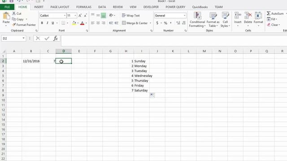Confirm entry with checkmark button
287x161 pixels.
[x=47, y=38]
